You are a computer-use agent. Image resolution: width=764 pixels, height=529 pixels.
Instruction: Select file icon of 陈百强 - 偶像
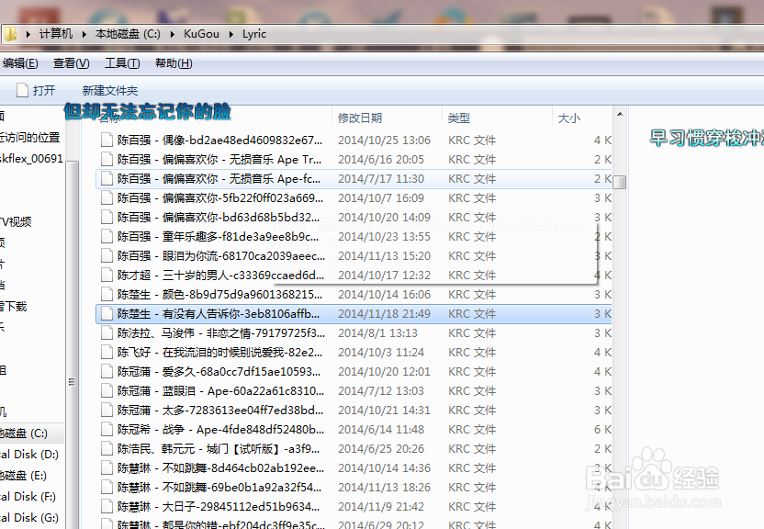(107, 141)
